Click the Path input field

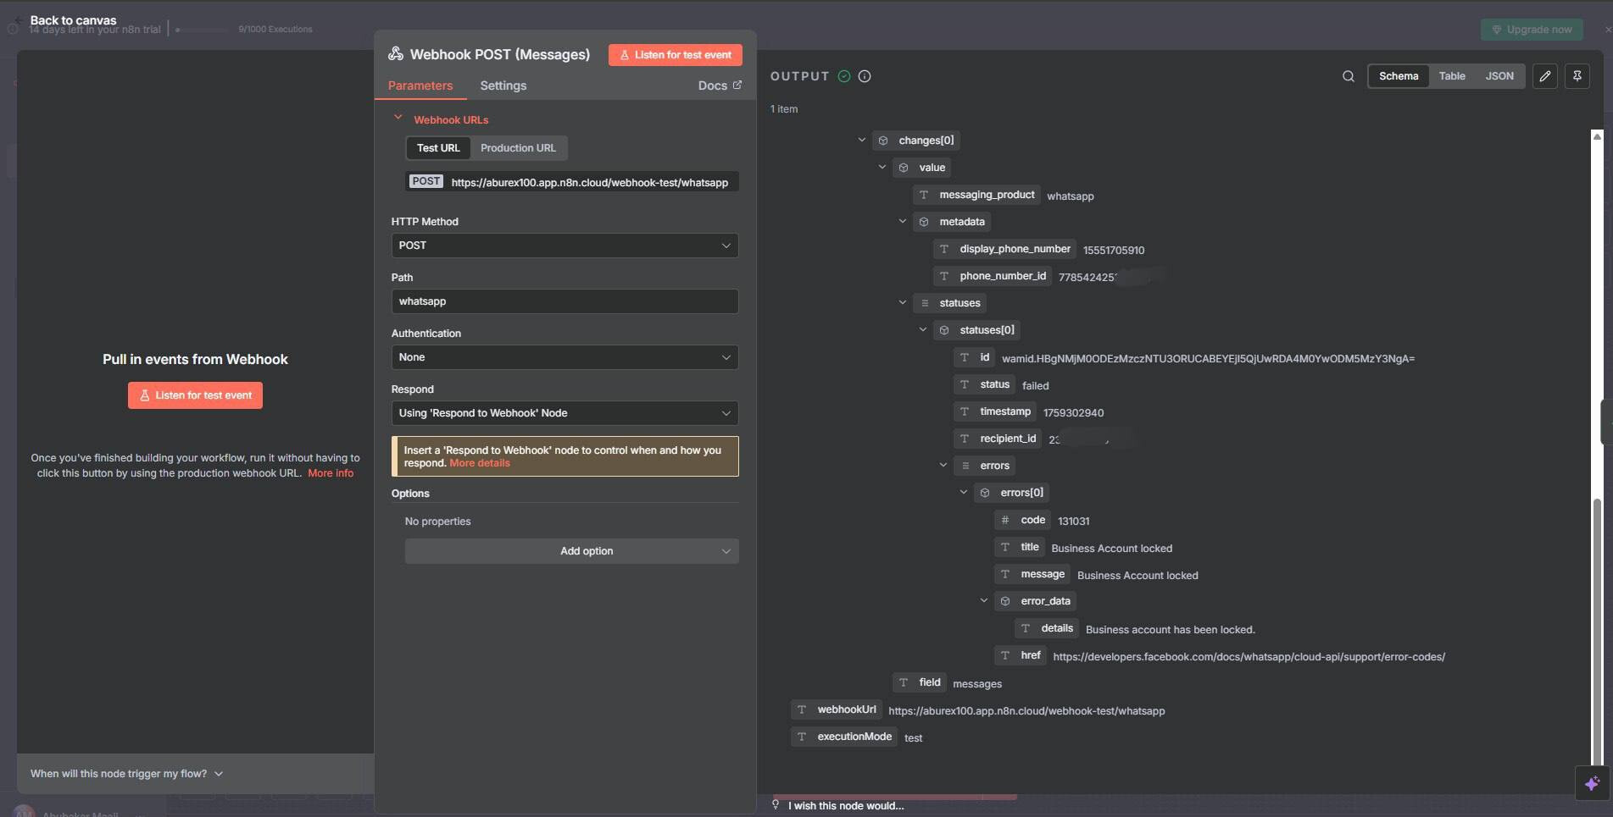565,301
